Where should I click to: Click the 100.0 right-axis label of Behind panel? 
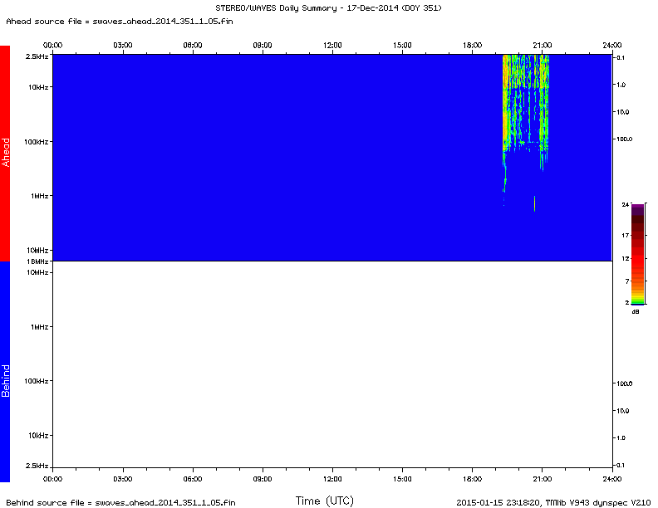624,383
